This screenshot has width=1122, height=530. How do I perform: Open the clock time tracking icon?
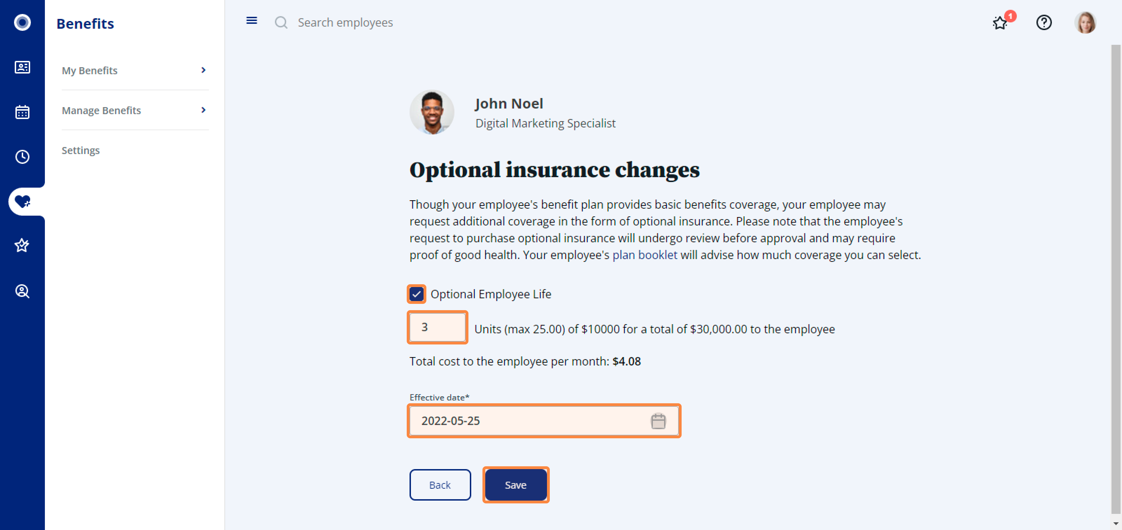(x=22, y=157)
